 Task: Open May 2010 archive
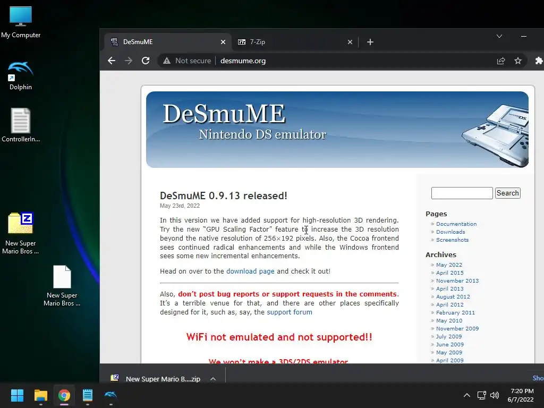pyautogui.click(x=449, y=321)
